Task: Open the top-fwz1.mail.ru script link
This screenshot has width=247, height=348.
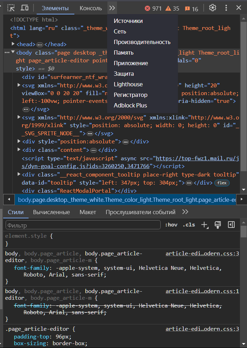Action: pyautogui.click(x=130, y=162)
